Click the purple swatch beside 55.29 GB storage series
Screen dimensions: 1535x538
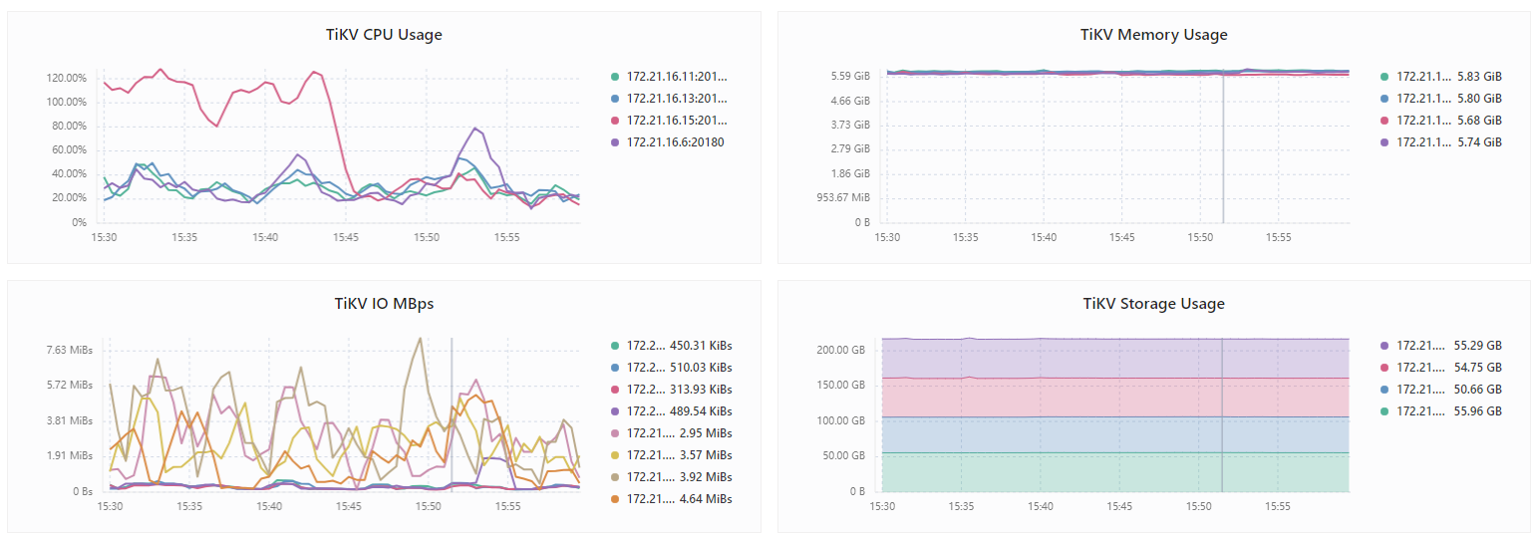(x=1384, y=345)
